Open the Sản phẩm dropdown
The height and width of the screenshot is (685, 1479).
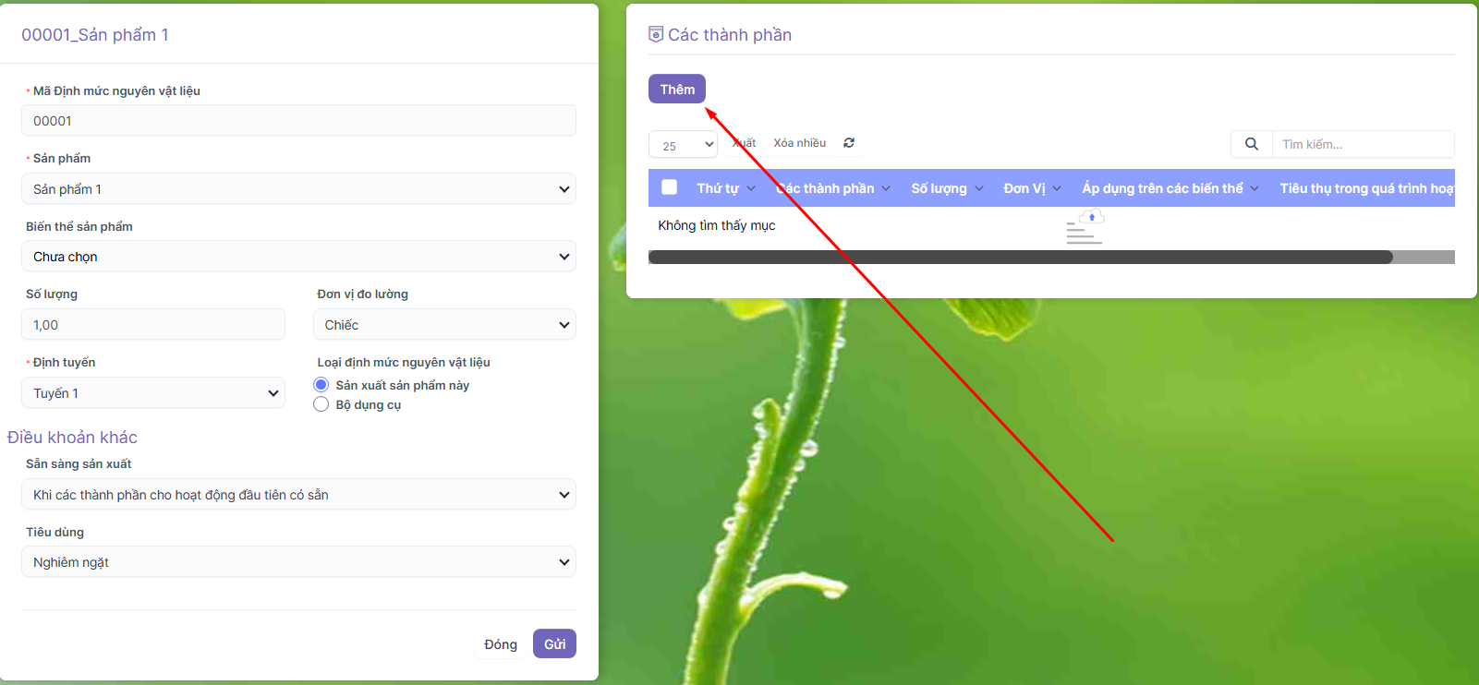[298, 189]
